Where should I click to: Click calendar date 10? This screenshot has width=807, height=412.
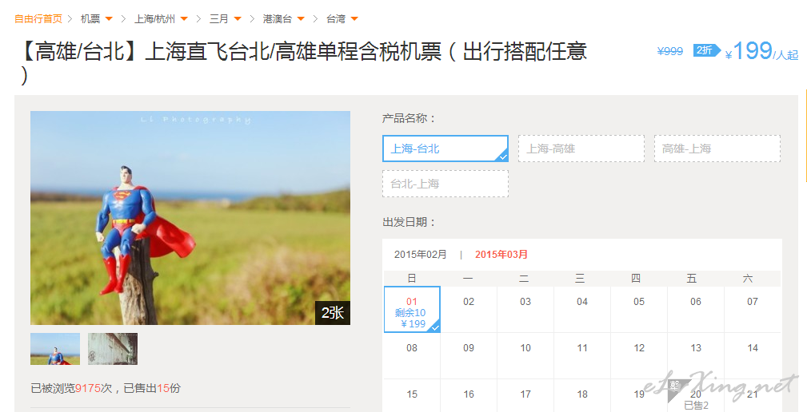tap(525, 355)
